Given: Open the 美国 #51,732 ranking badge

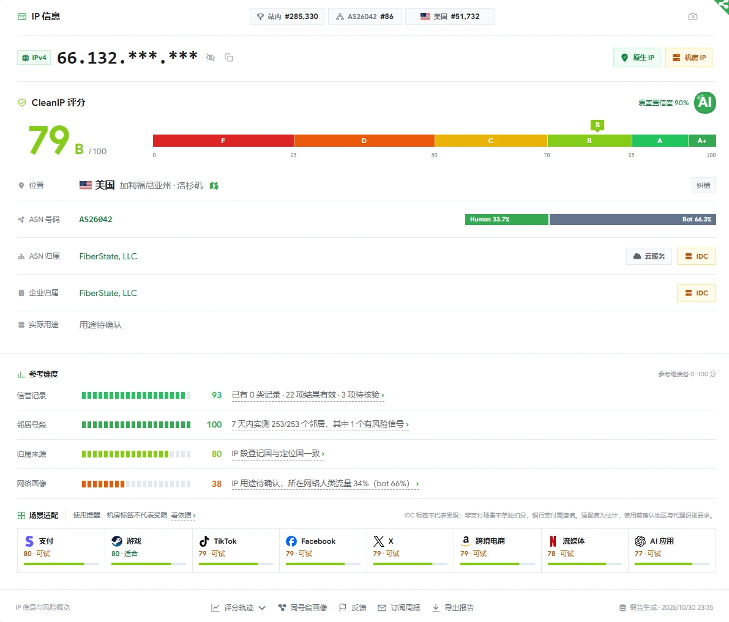Looking at the screenshot, I should click(450, 17).
